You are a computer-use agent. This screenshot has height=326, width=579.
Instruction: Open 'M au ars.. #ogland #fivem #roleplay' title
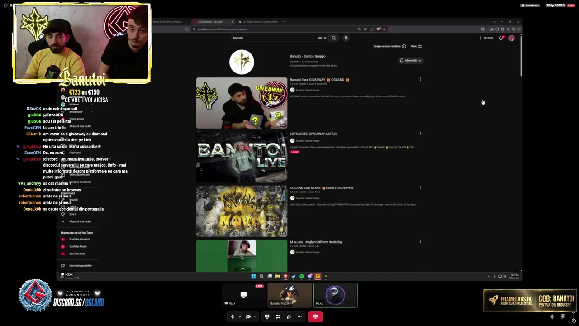tap(316, 242)
